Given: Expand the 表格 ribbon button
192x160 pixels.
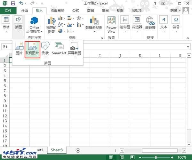Looking at the screenshot, I should point(6,24).
